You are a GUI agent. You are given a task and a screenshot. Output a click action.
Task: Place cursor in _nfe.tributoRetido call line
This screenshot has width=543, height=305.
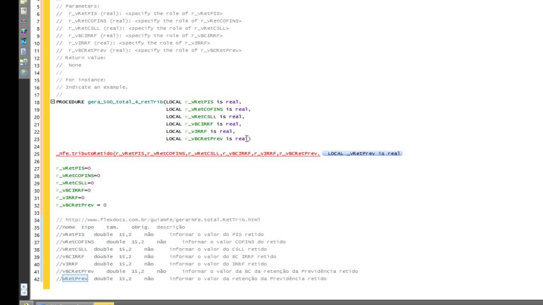188,153
